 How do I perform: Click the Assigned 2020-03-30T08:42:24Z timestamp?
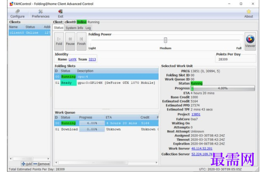(x=208, y=136)
